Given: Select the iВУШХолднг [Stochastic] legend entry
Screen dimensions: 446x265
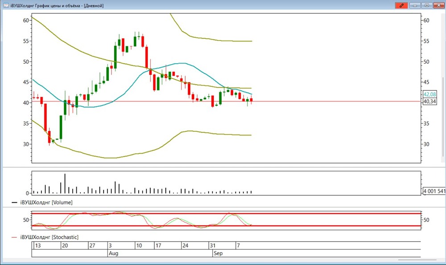Looking at the screenshot, I should 45,237.
